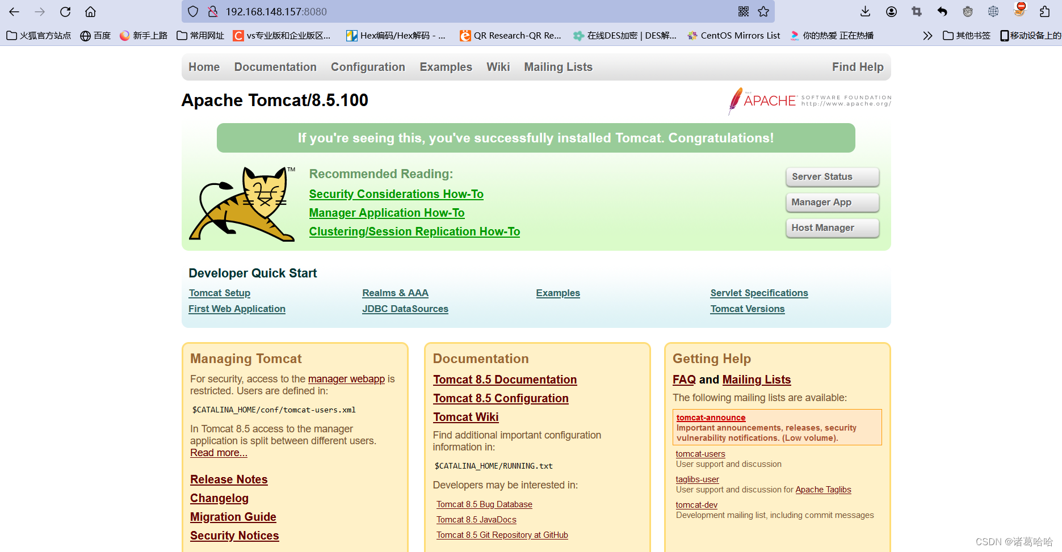Image resolution: width=1062 pixels, height=552 pixels.
Task: Open the tomcat-announce mailing list link
Action: [711, 418]
